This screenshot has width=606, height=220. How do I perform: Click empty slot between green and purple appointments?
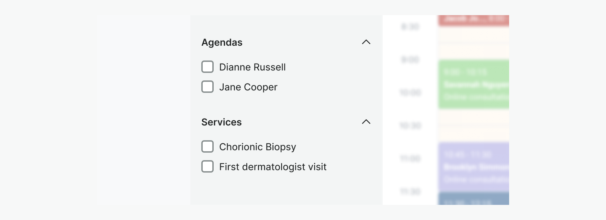click(x=473, y=125)
